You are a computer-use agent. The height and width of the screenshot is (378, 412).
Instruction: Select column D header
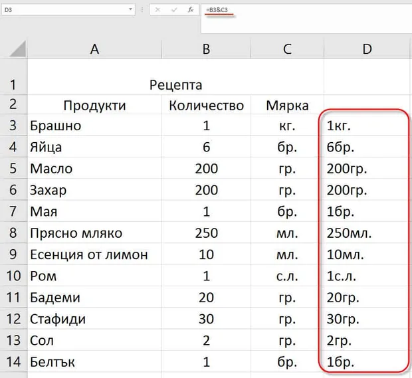(367, 49)
